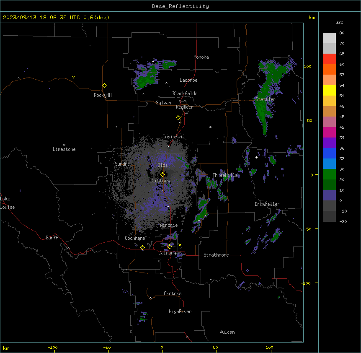Select the yellow diamond marker below Cochrane
The image size is (361, 353).
142,247
